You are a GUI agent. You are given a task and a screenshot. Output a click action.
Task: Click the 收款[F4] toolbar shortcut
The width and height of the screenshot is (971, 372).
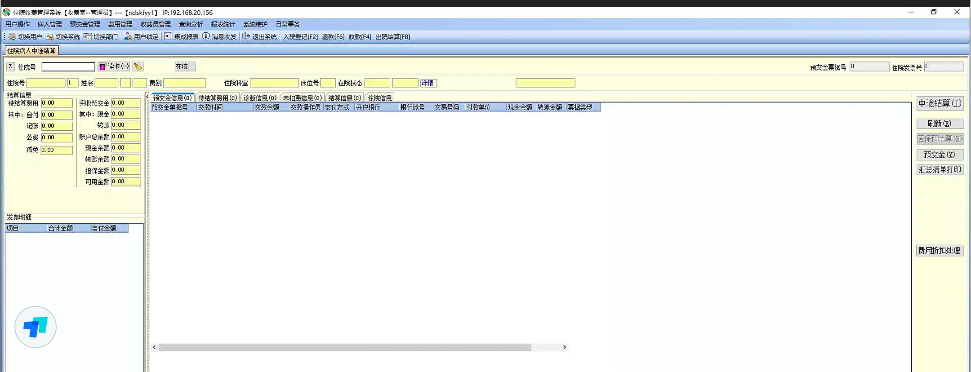(360, 37)
